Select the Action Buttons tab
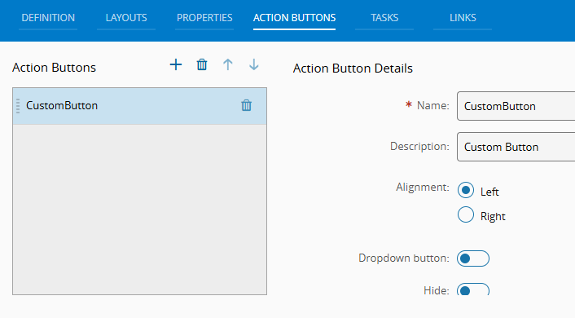Screen dimensions: 575x318 pos(295,18)
